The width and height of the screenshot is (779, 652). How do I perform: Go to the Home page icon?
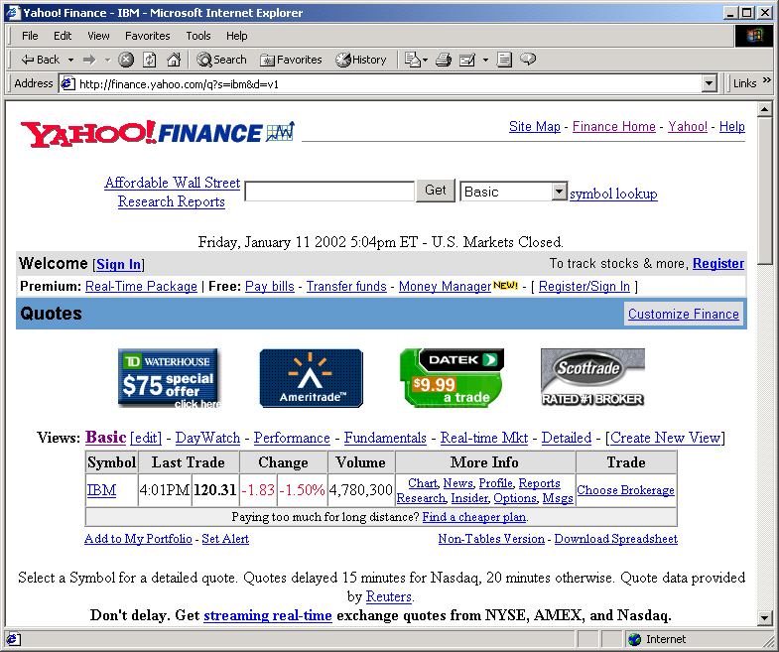(174, 60)
